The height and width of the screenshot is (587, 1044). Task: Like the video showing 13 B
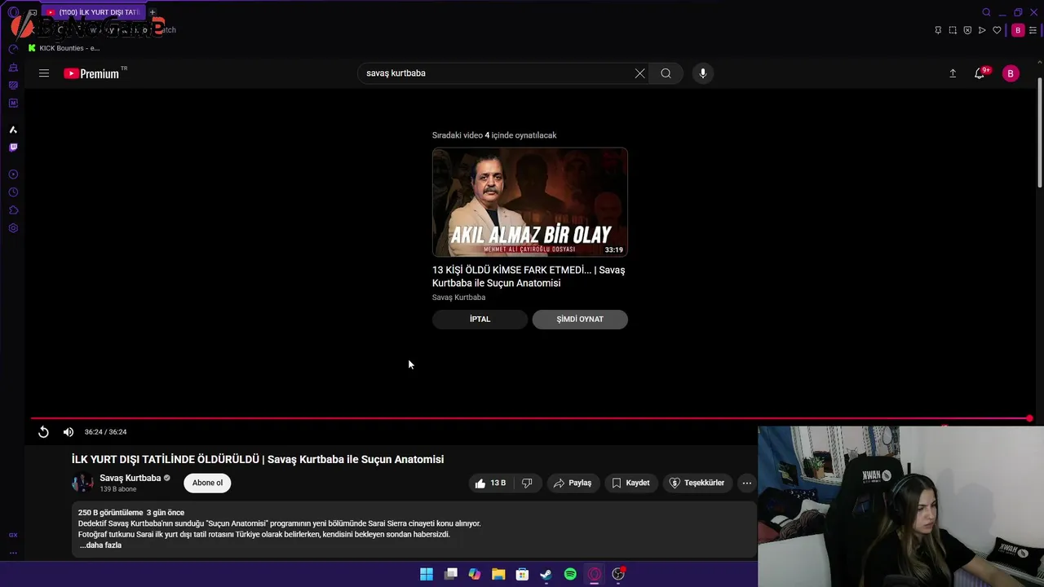(490, 483)
